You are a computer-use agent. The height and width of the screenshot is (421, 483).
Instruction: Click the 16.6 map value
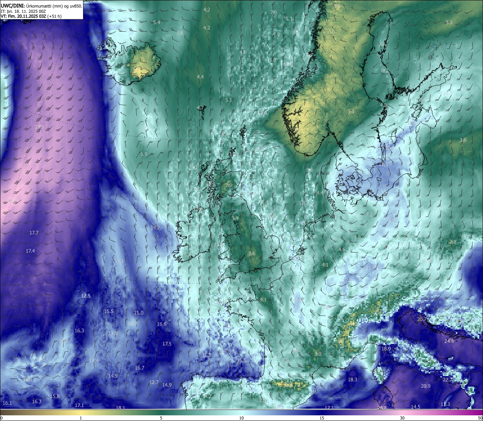coord(162,324)
